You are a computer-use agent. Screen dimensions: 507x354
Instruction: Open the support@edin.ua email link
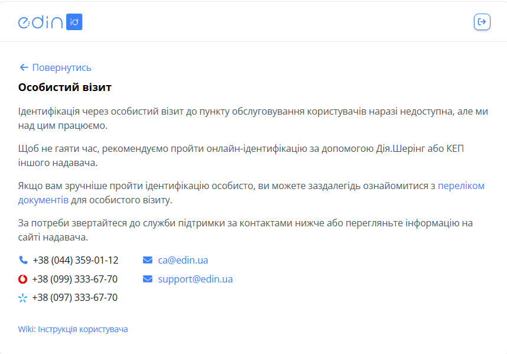coord(196,279)
